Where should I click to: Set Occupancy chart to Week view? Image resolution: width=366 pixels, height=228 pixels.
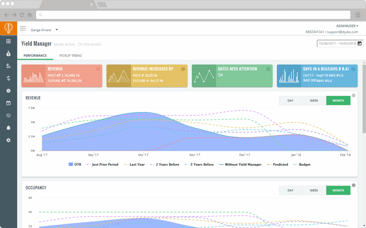point(314,190)
